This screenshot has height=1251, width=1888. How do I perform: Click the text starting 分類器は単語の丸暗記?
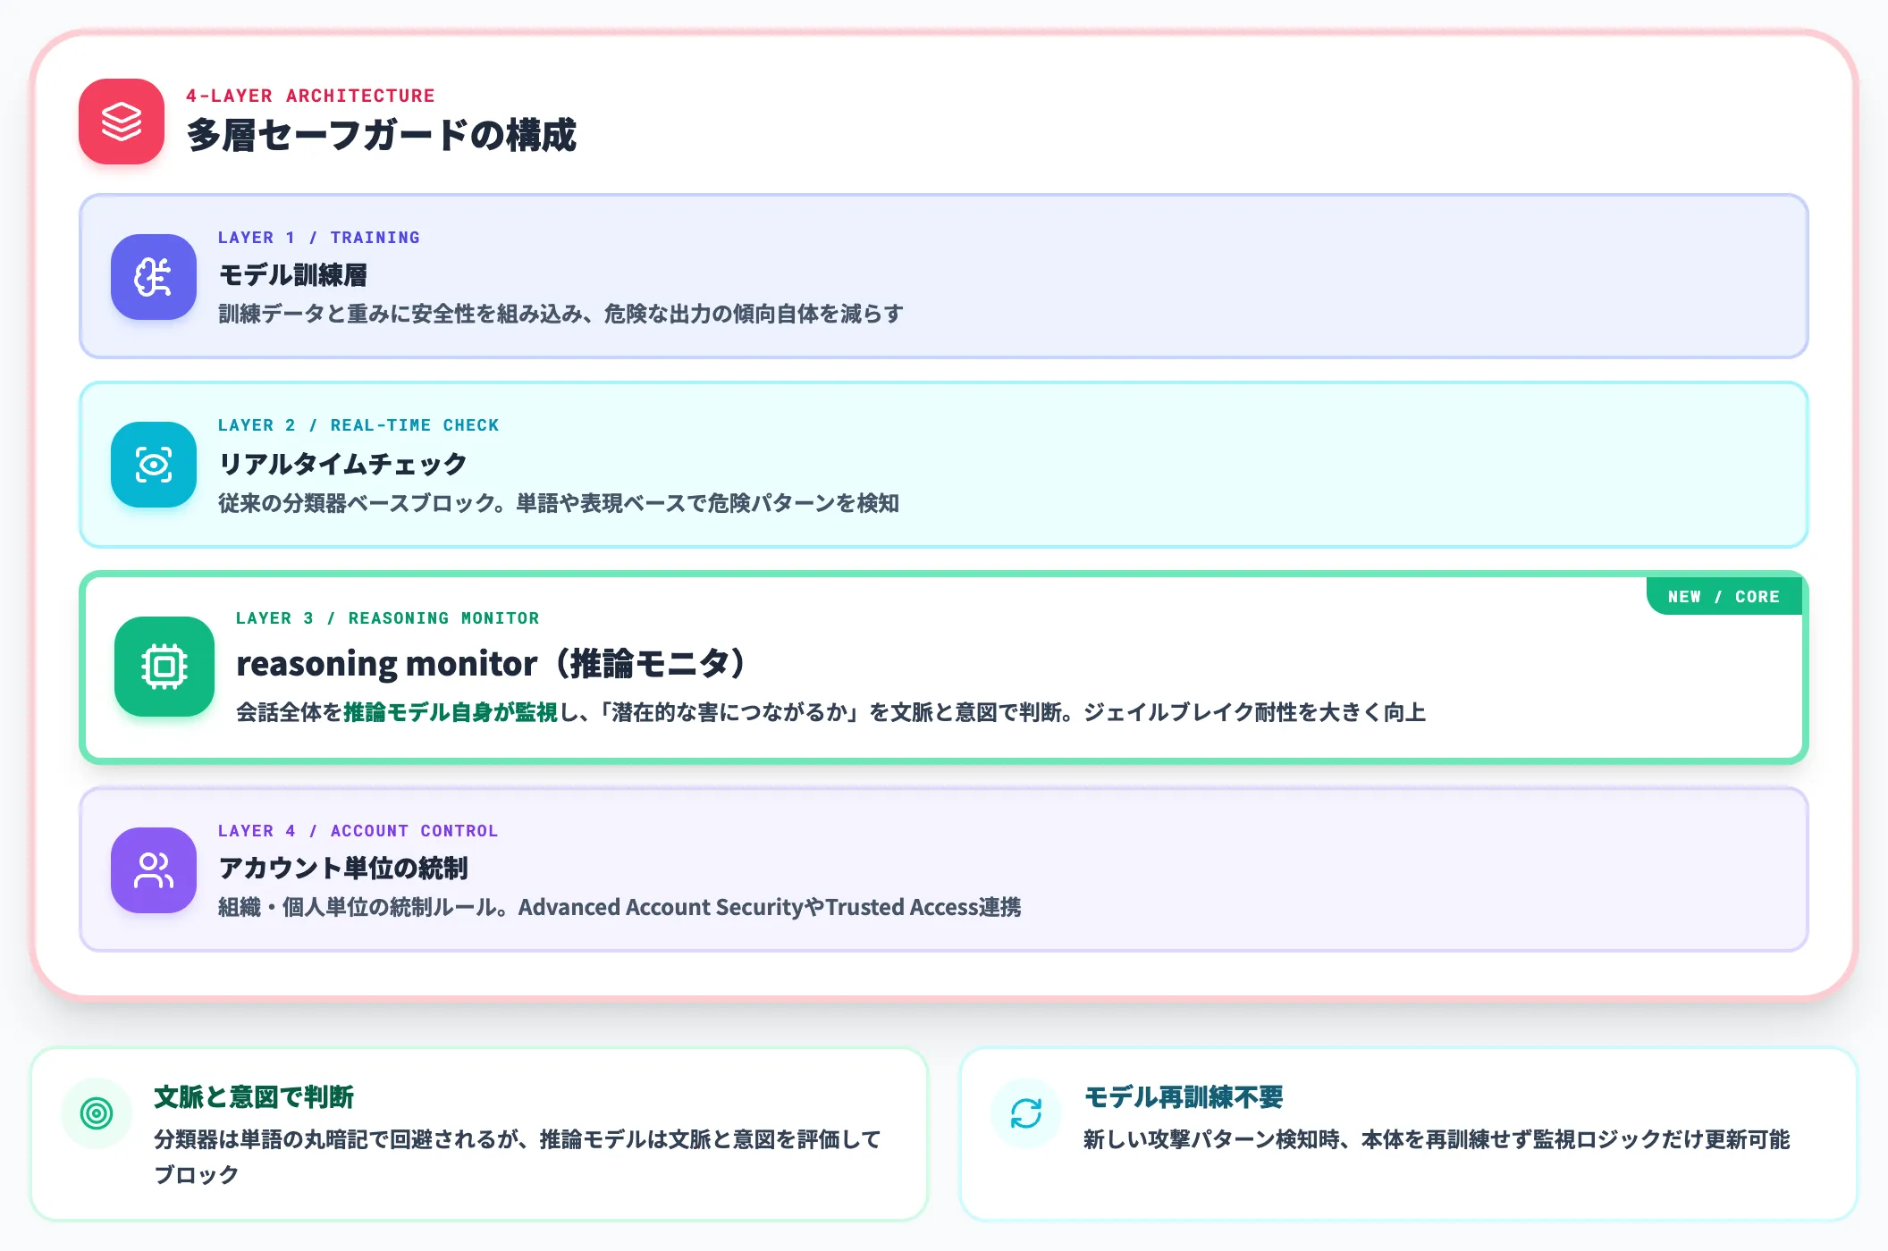point(518,1156)
